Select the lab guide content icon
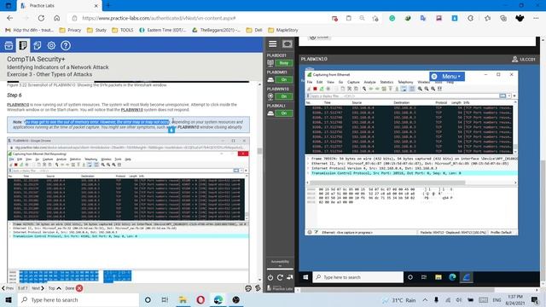This screenshot has width=546, height=307. click(x=23, y=45)
